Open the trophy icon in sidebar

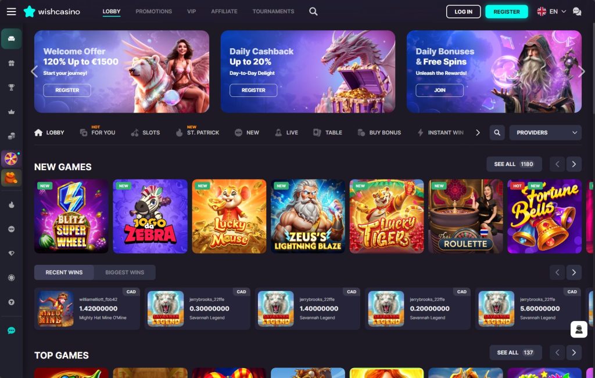tap(12, 87)
